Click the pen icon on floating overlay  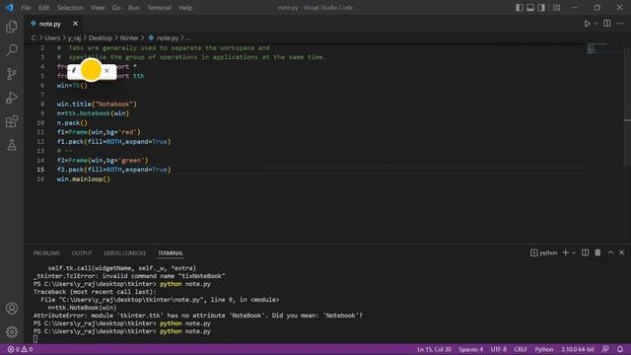(74, 70)
